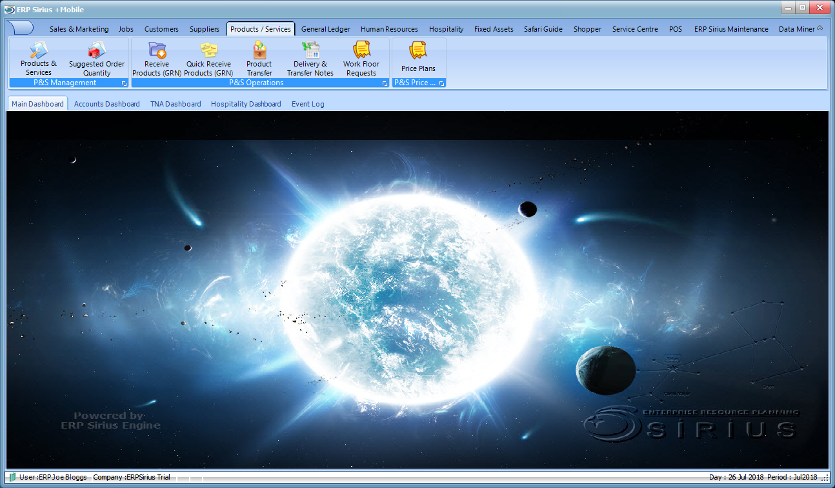Open Work Floor Requests
835x488 pixels.
tap(361, 58)
